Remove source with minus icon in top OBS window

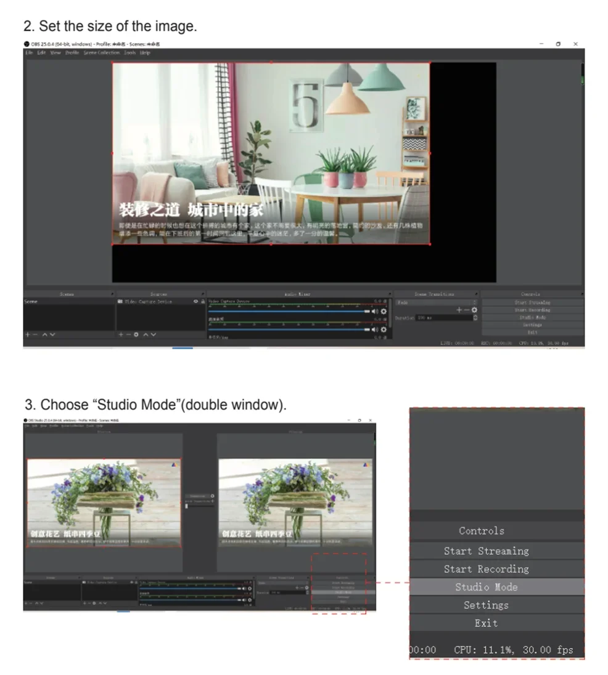click(128, 334)
